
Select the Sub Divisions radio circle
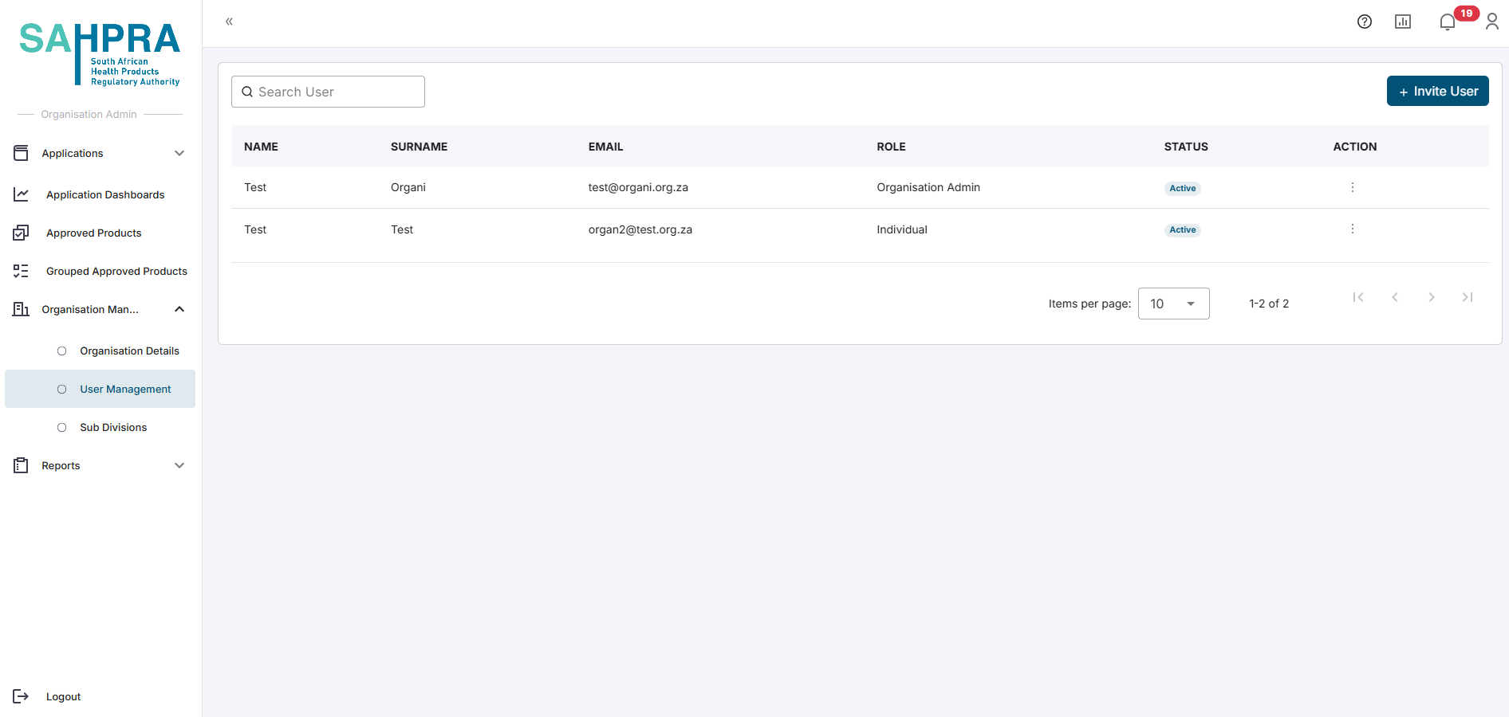(x=61, y=428)
